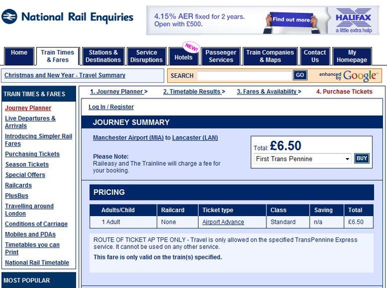Open the Railcards link

(x=18, y=185)
